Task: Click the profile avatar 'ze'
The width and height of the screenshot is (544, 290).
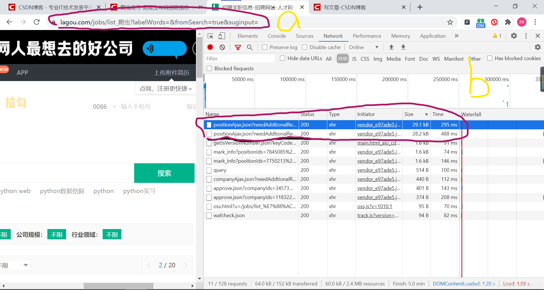Action: point(522,22)
